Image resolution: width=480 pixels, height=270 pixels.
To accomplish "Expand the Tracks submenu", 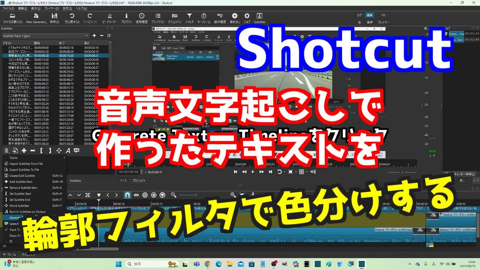I will point(34,157).
